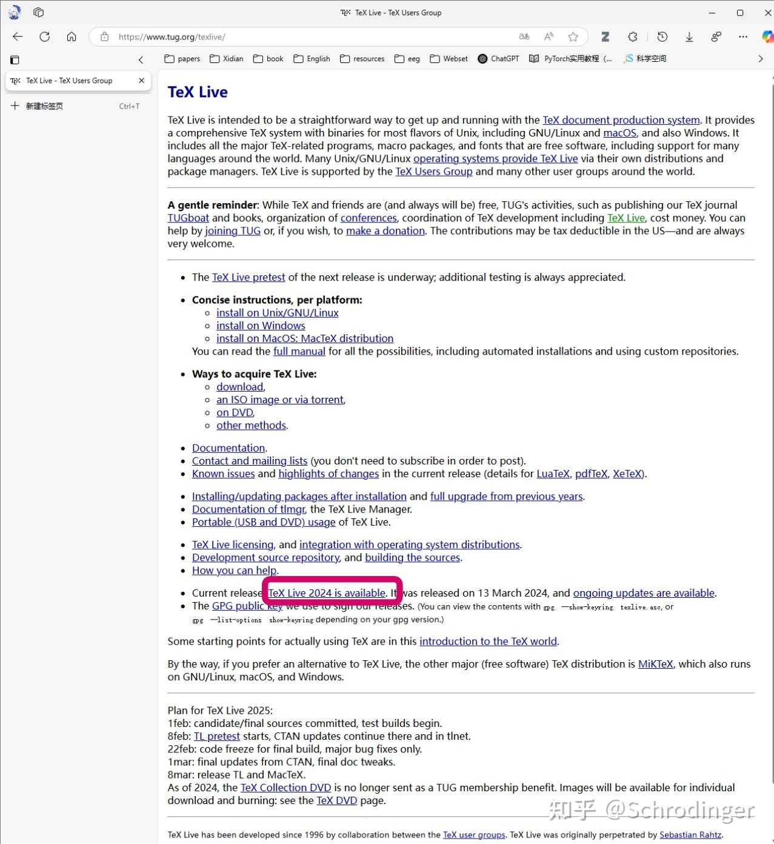Close the TeX Live tab

141,80
